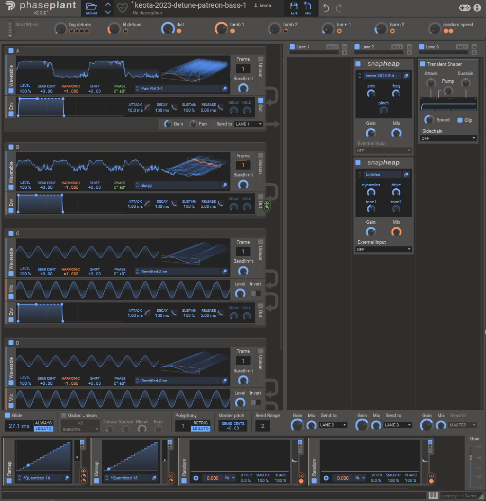Click the Rectified Sine wavetable name in generator C
The width and height of the screenshot is (486, 501).
(x=154, y=272)
